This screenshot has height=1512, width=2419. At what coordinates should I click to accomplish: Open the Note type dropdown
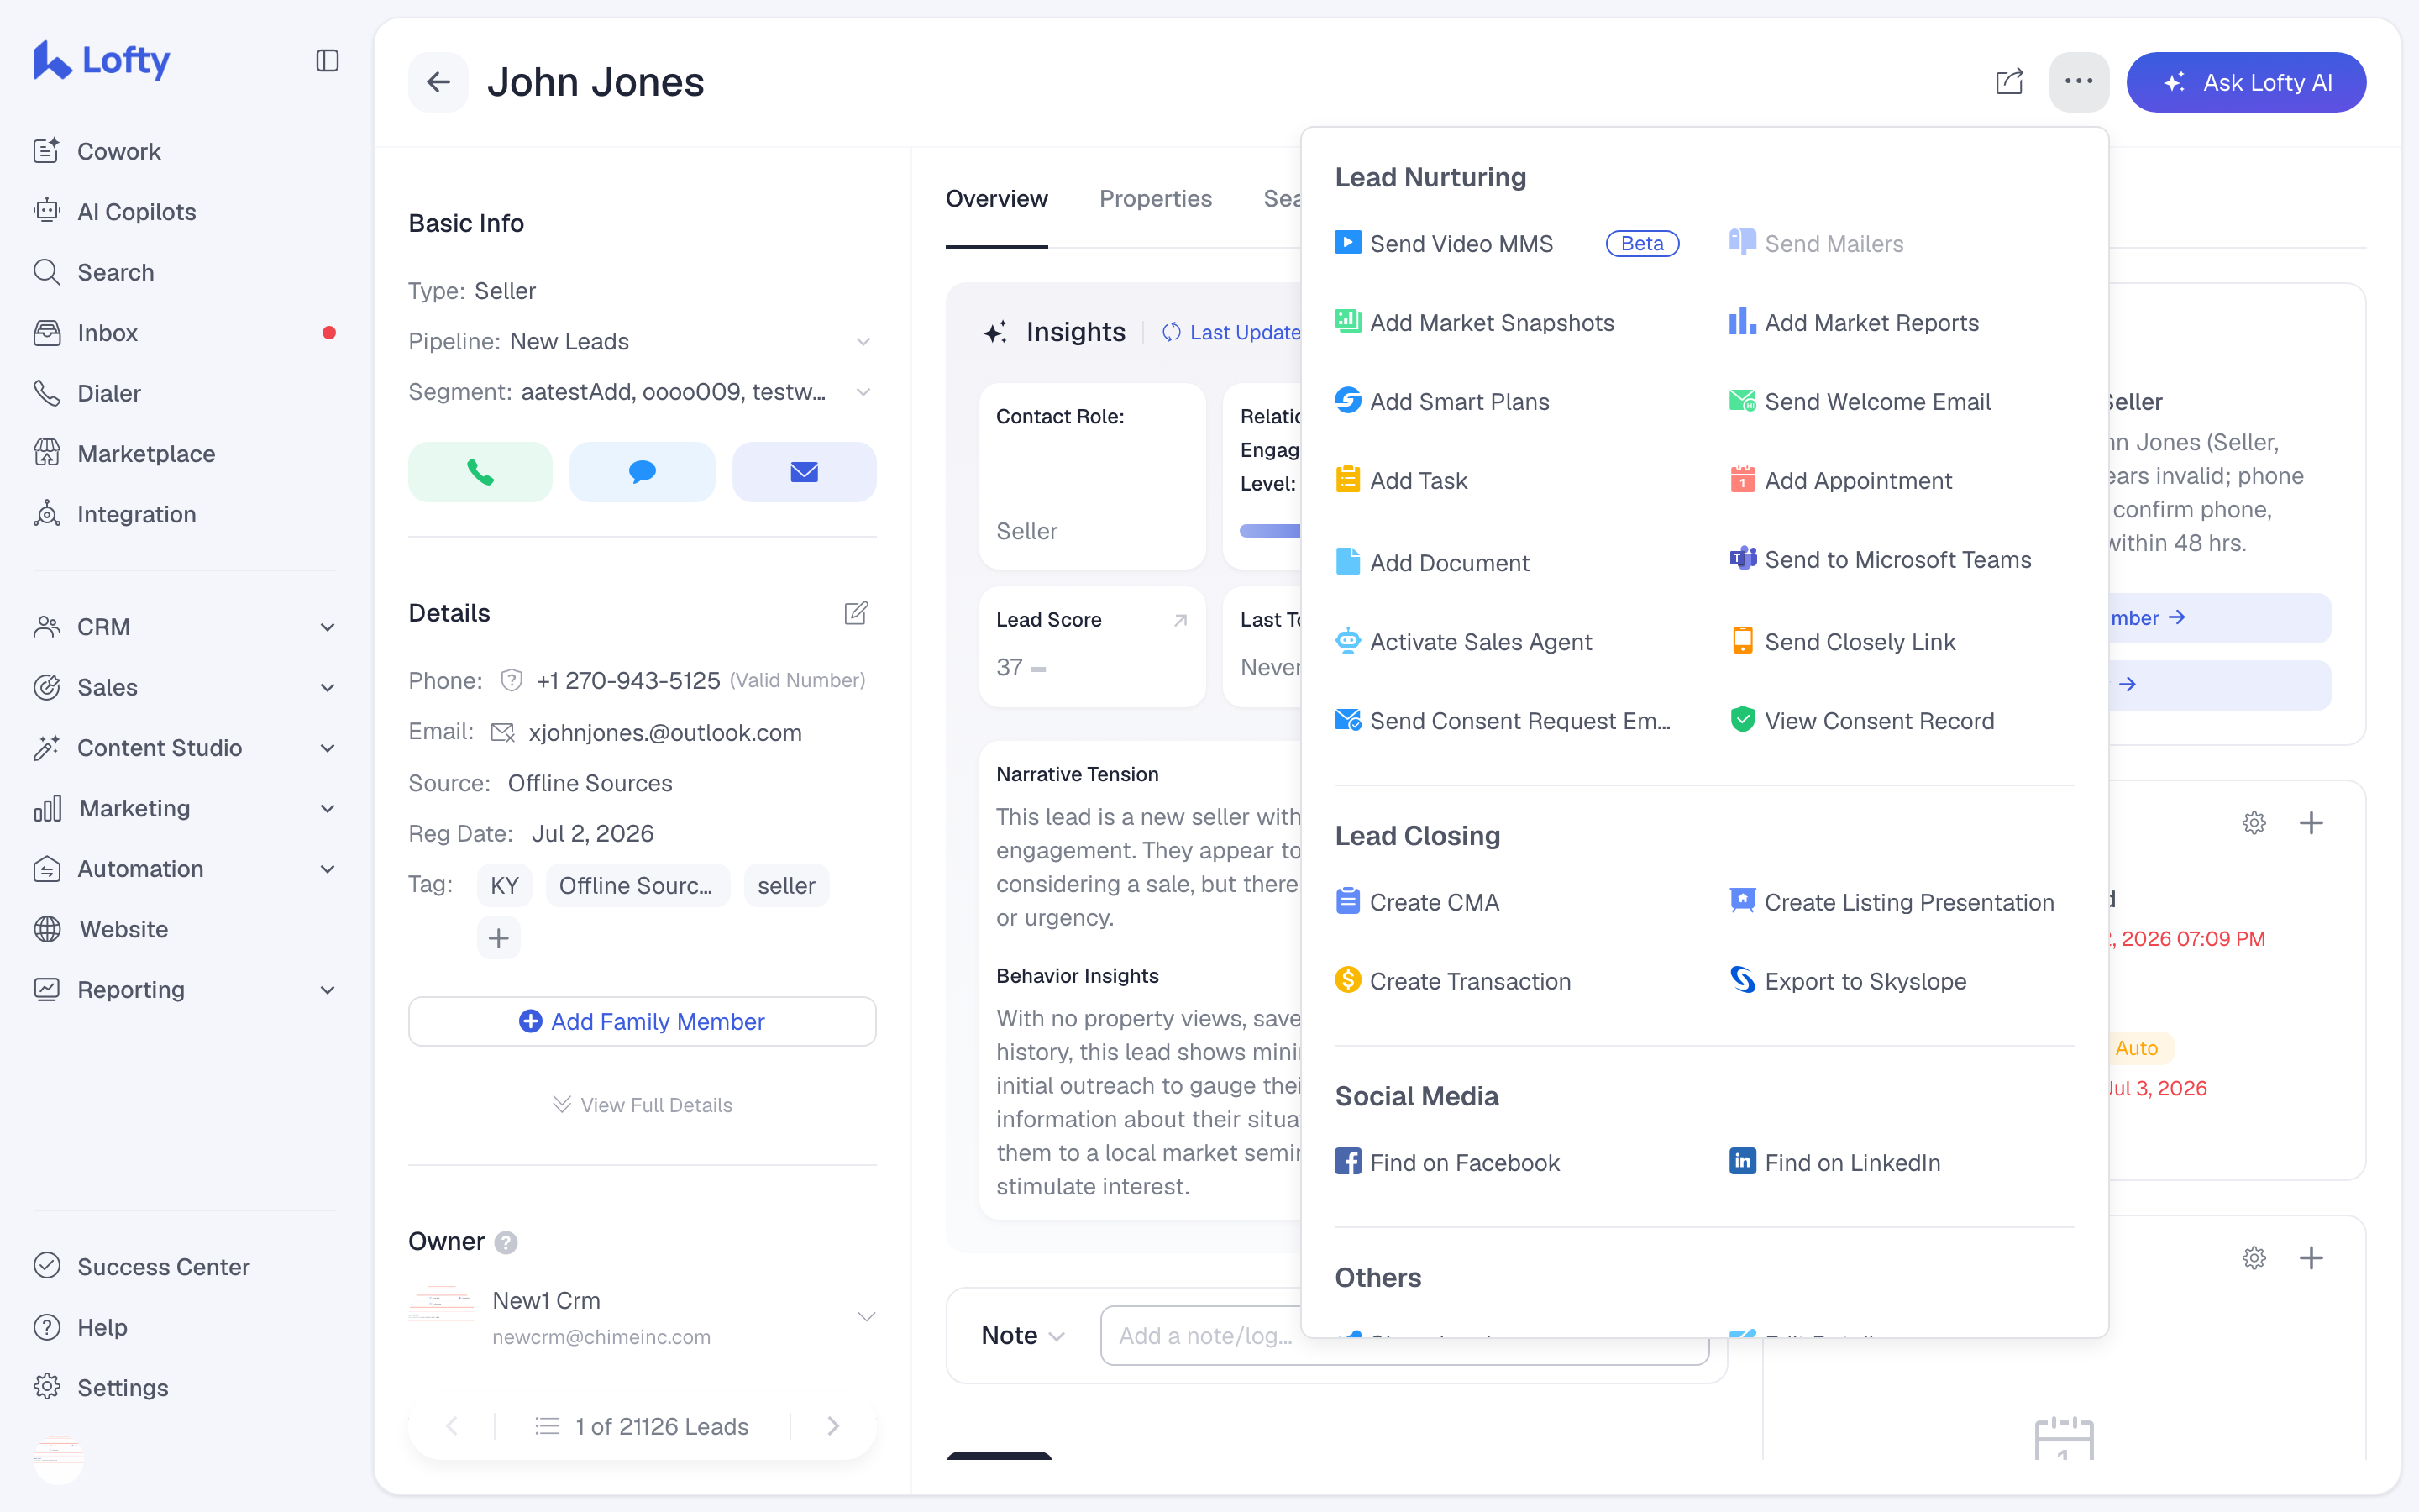pyautogui.click(x=1024, y=1336)
